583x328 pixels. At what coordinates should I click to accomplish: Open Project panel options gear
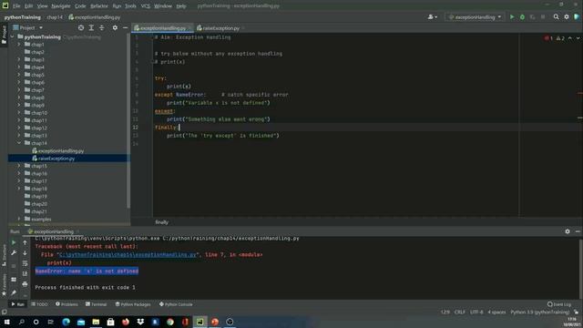[x=115, y=27]
